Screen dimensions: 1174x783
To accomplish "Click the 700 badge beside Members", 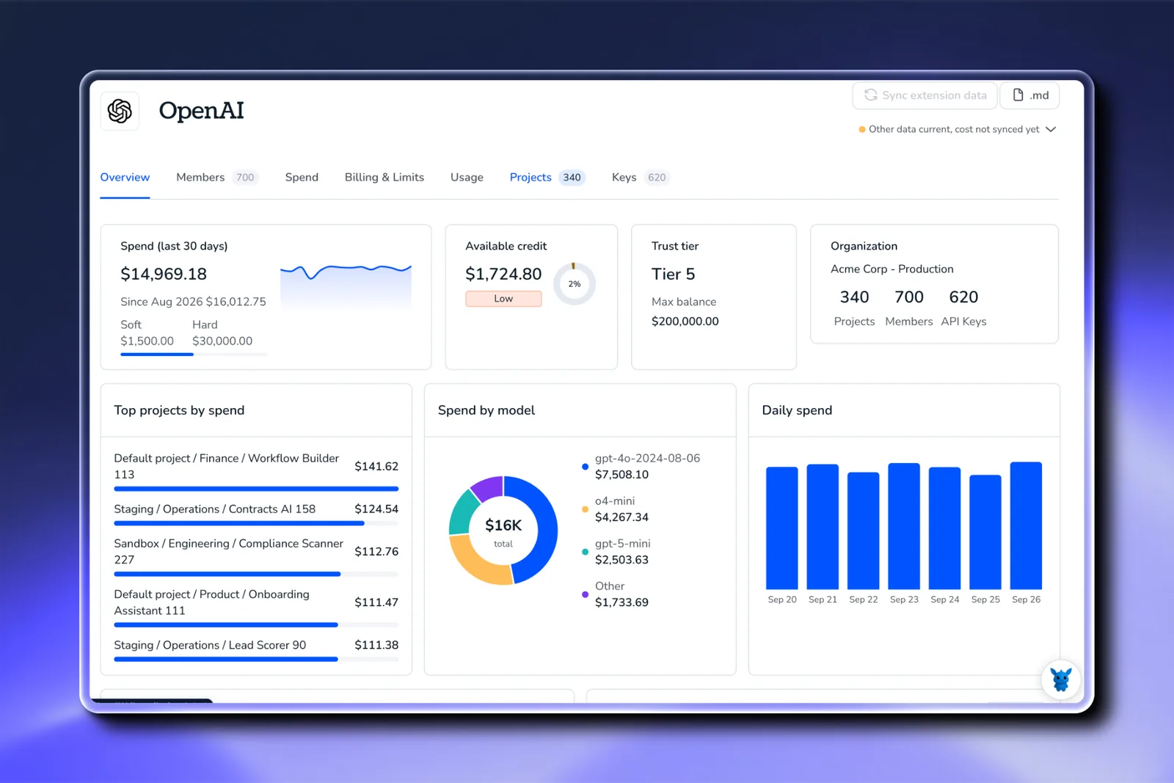I will tap(245, 178).
